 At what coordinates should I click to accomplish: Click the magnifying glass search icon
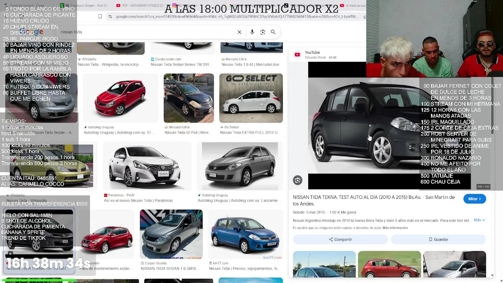point(273,32)
